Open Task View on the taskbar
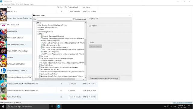 pos(52,106)
